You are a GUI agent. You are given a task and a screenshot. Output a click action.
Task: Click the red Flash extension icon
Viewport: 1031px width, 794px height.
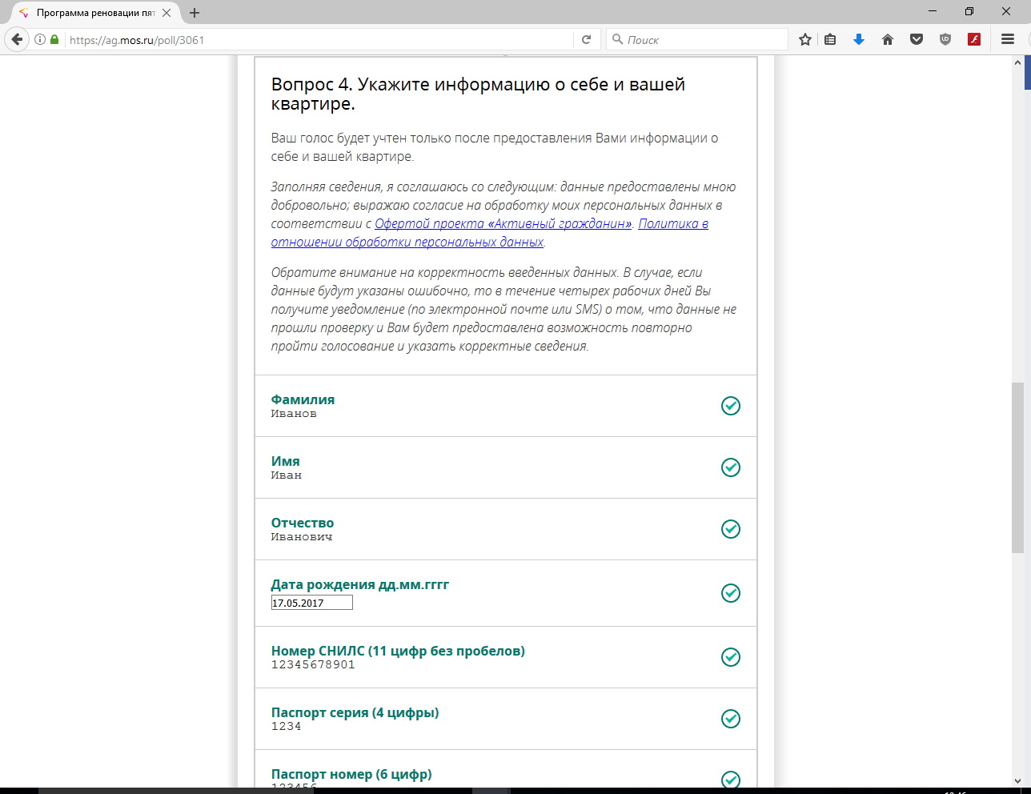coord(974,39)
